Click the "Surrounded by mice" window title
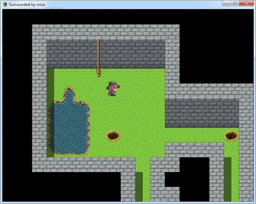The image size is (256, 204). (27, 5)
